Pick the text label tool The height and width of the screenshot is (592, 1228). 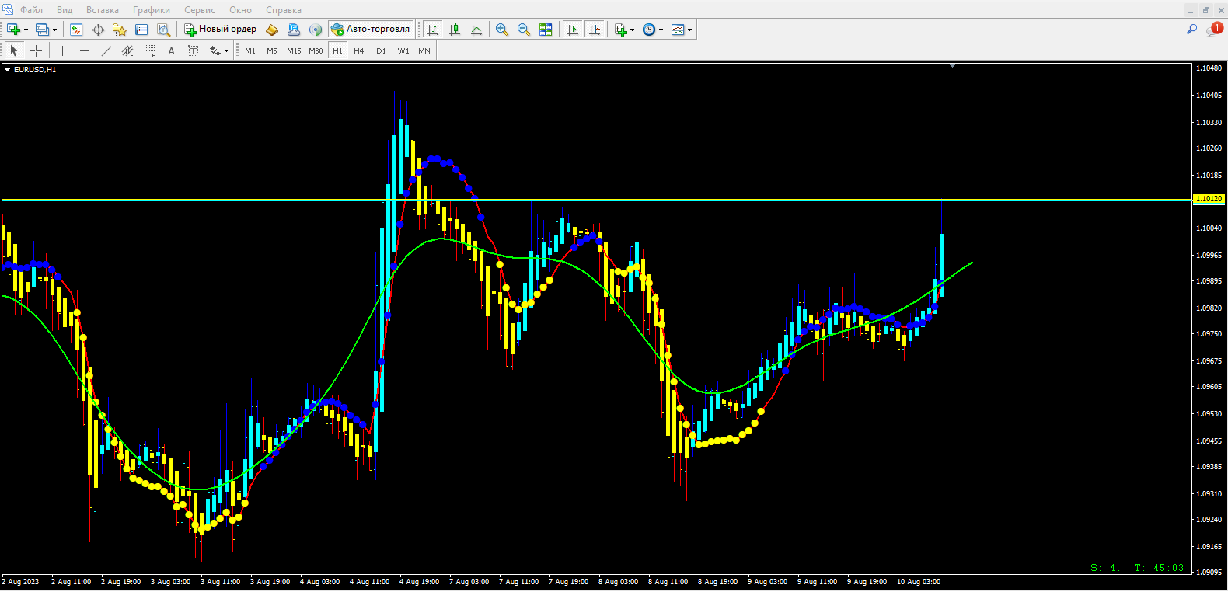pyautogui.click(x=172, y=50)
